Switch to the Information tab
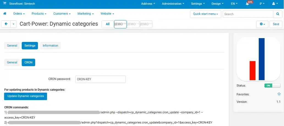The width and height of the screenshot is (284, 126). point(50,46)
